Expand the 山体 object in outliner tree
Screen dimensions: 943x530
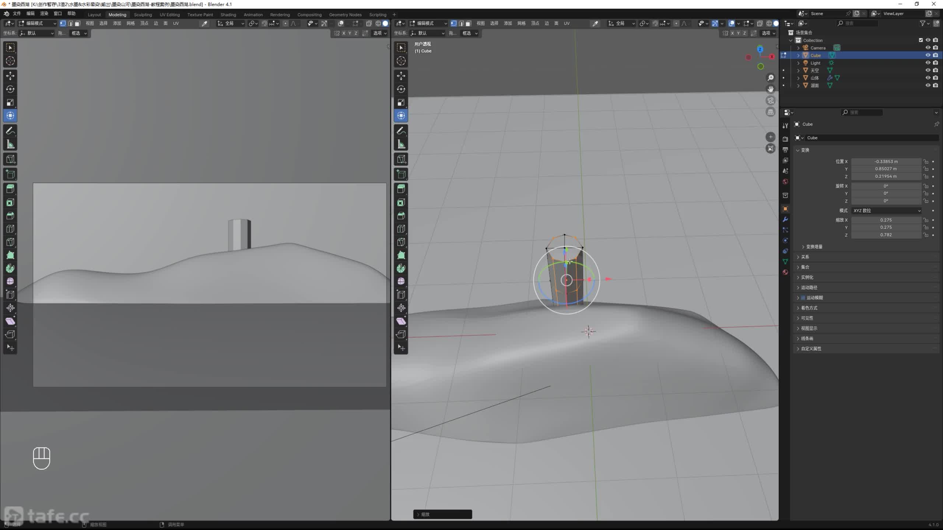(x=798, y=78)
